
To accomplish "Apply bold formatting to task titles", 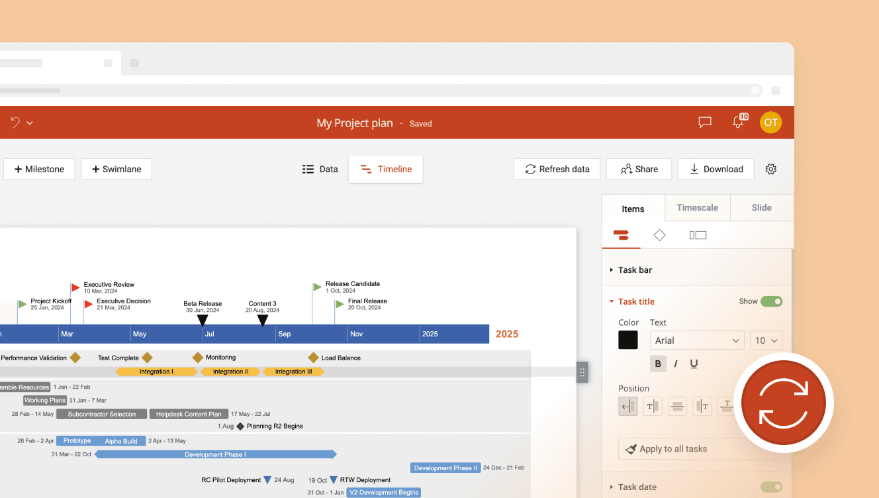I will (657, 363).
